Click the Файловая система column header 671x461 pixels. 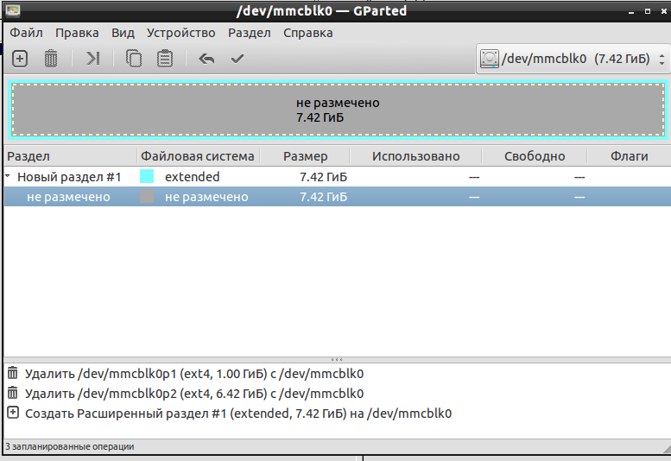[198, 156]
